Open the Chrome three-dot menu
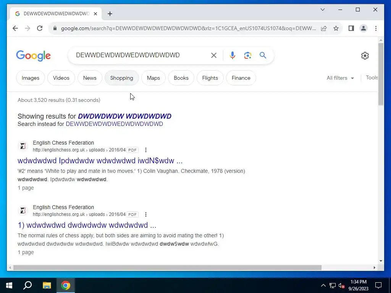 376,28
